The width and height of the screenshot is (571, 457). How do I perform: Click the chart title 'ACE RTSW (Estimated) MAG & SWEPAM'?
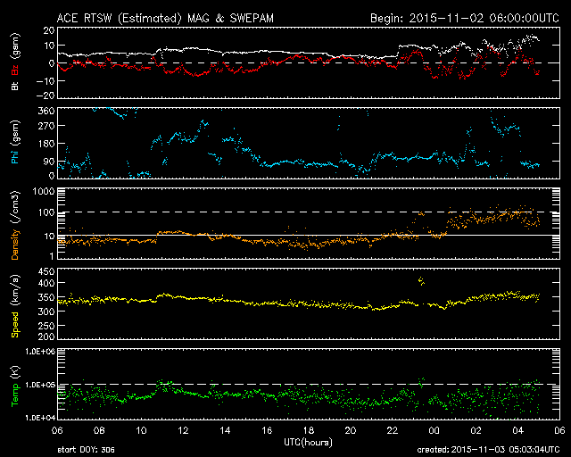pyautogui.click(x=165, y=18)
